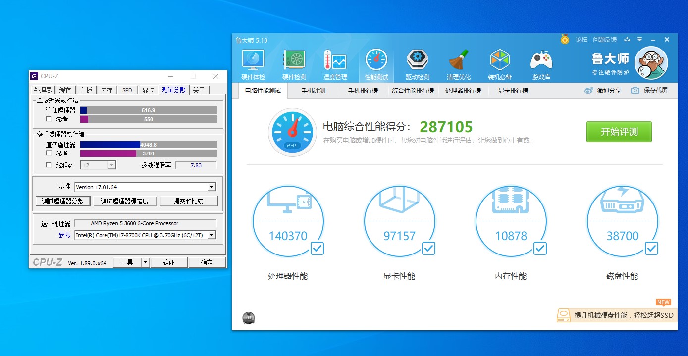Open 驱动检测 driver detection

tap(418, 64)
